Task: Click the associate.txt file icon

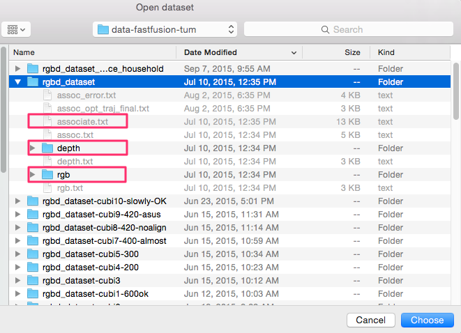Action: tap(47, 122)
